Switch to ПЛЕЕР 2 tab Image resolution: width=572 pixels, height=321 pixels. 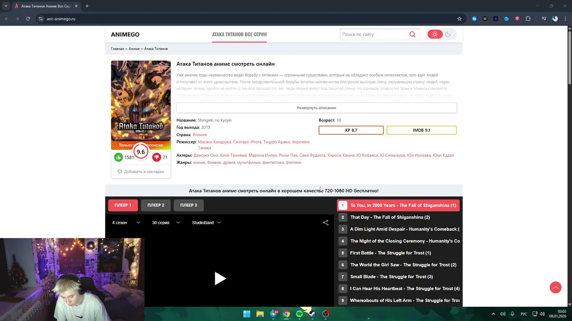[x=156, y=205]
